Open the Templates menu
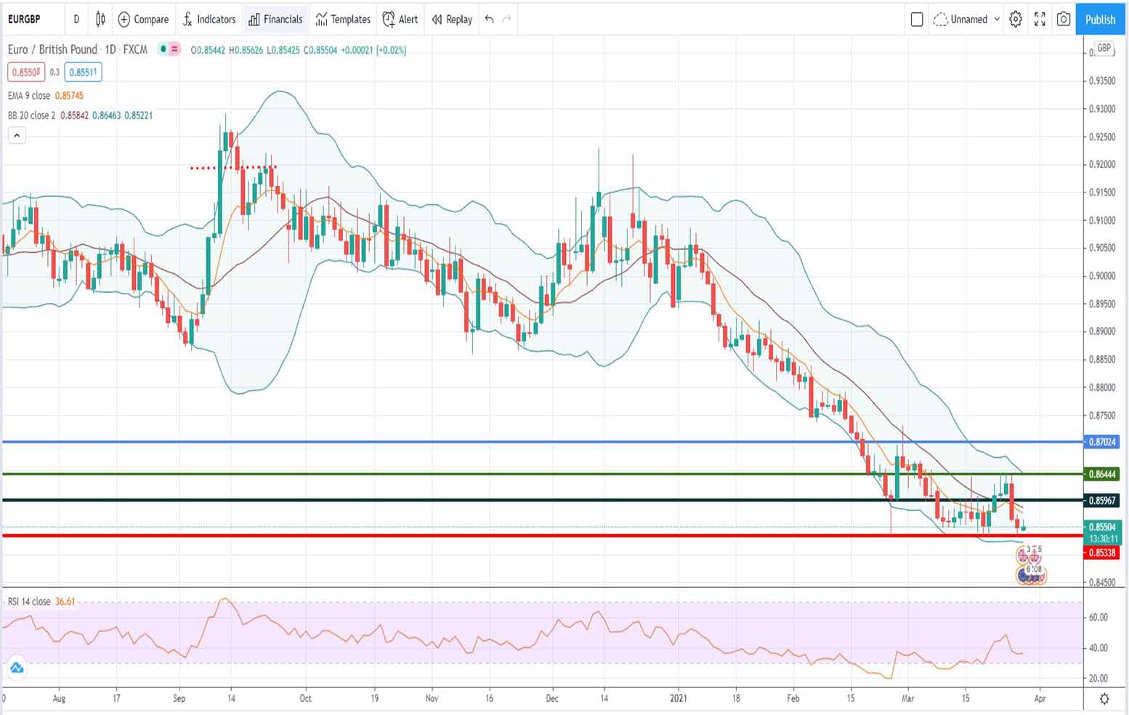The height and width of the screenshot is (715, 1129). [x=342, y=20]
